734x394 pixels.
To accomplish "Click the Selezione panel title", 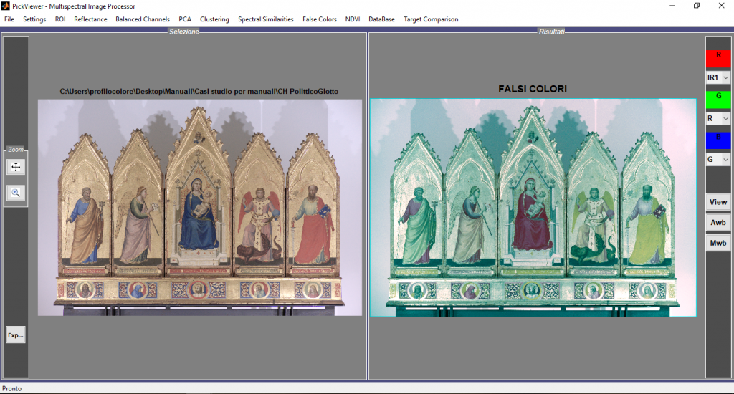I will point(184,32).
